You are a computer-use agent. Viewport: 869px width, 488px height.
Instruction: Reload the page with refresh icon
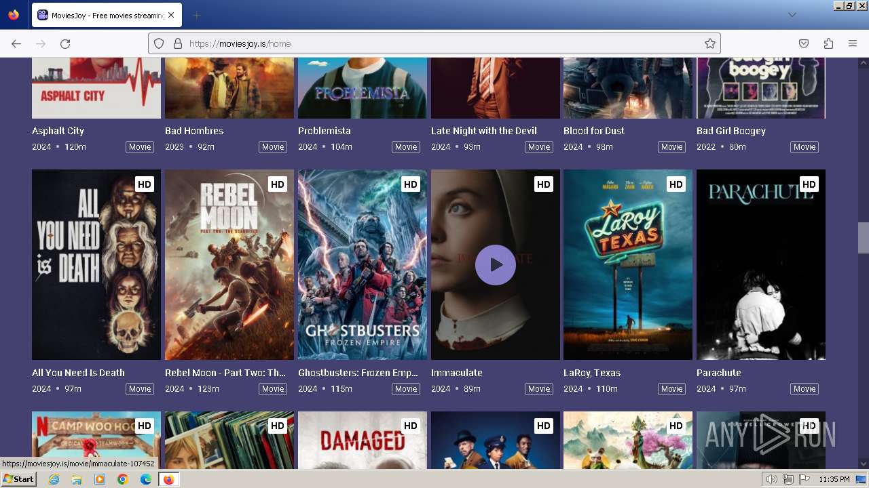(x=65, y=43)
